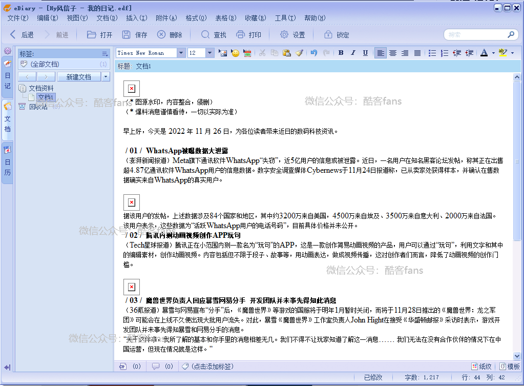Click the attachments icon in footer

(x=123, y=367)
